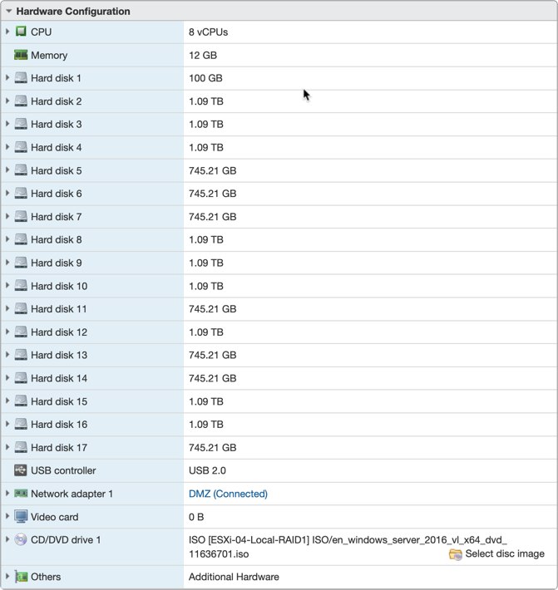This screenshot has height=590, width=558.
Task: Click the Hard disk 9 drive icon
Action: click(x=21, y=263)
